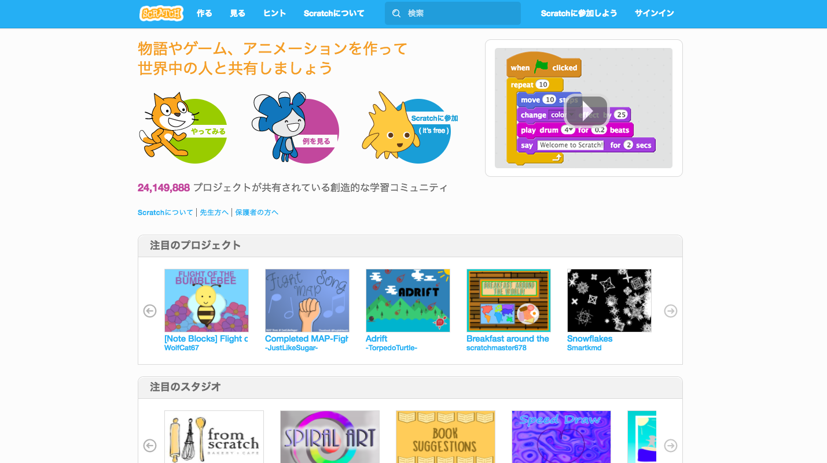Click the 検索 search field
Viewport: 827px width, 463px height.
(x=453, y=13)
